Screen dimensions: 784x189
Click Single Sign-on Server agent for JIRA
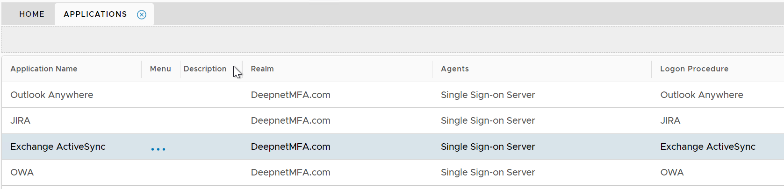(x=488, y=121)
